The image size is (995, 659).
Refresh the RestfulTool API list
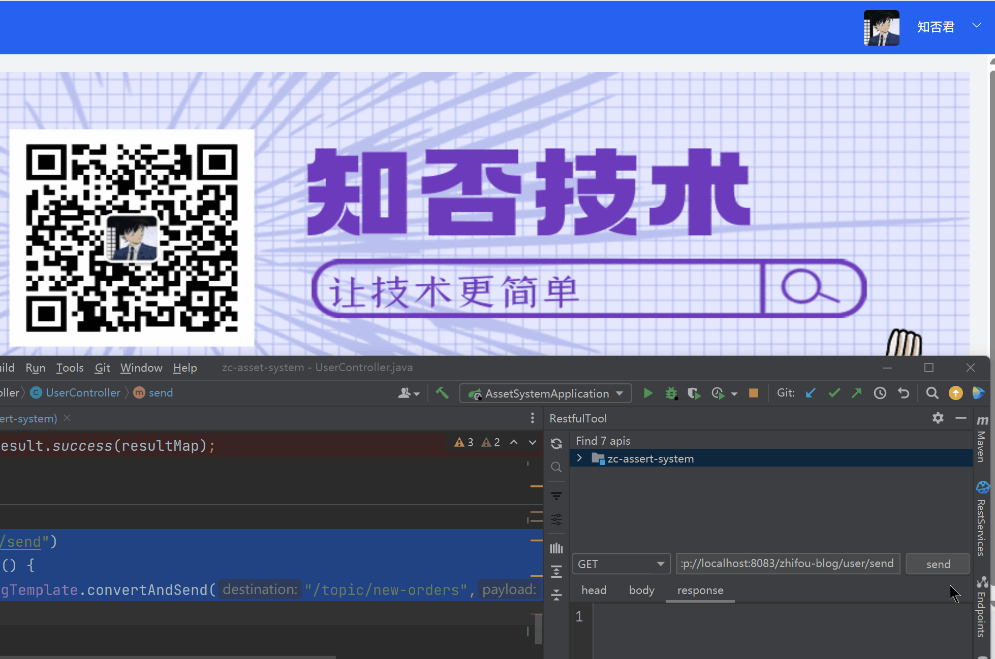pos(556,444)
